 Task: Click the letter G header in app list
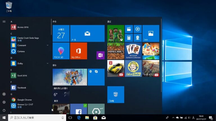(12, 94)
